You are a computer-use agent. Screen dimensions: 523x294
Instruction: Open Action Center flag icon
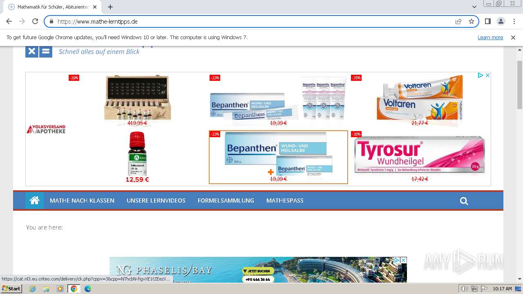tap(484, 289)
